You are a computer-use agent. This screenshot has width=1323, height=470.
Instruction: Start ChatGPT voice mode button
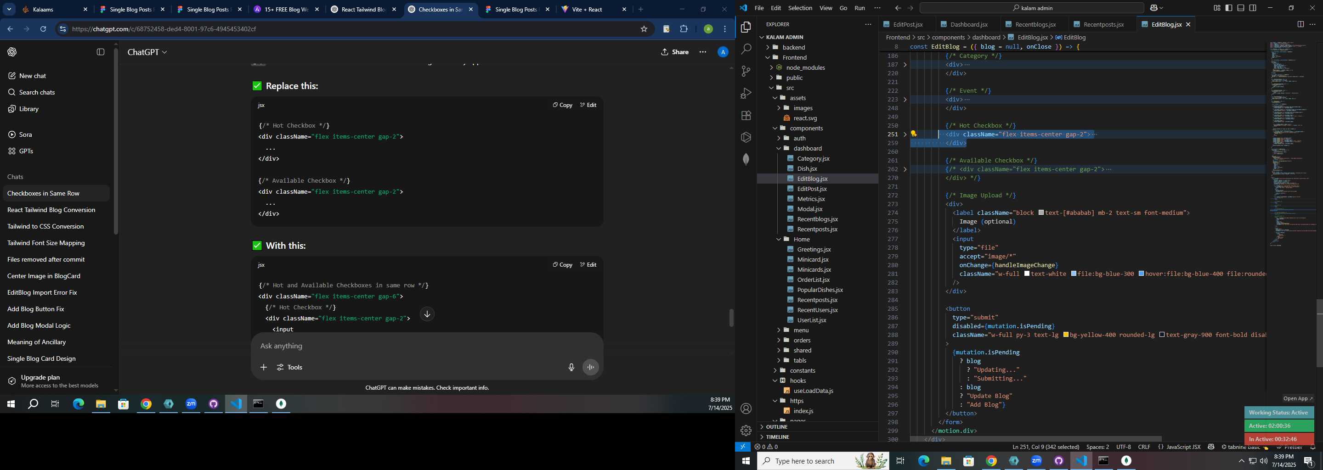point(591,367)
